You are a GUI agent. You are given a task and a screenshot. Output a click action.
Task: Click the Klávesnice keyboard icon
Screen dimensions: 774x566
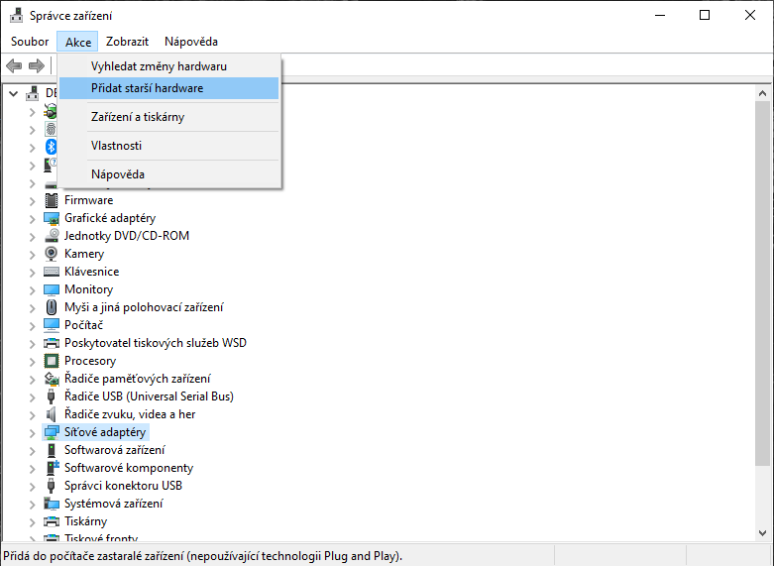(52, 272)
